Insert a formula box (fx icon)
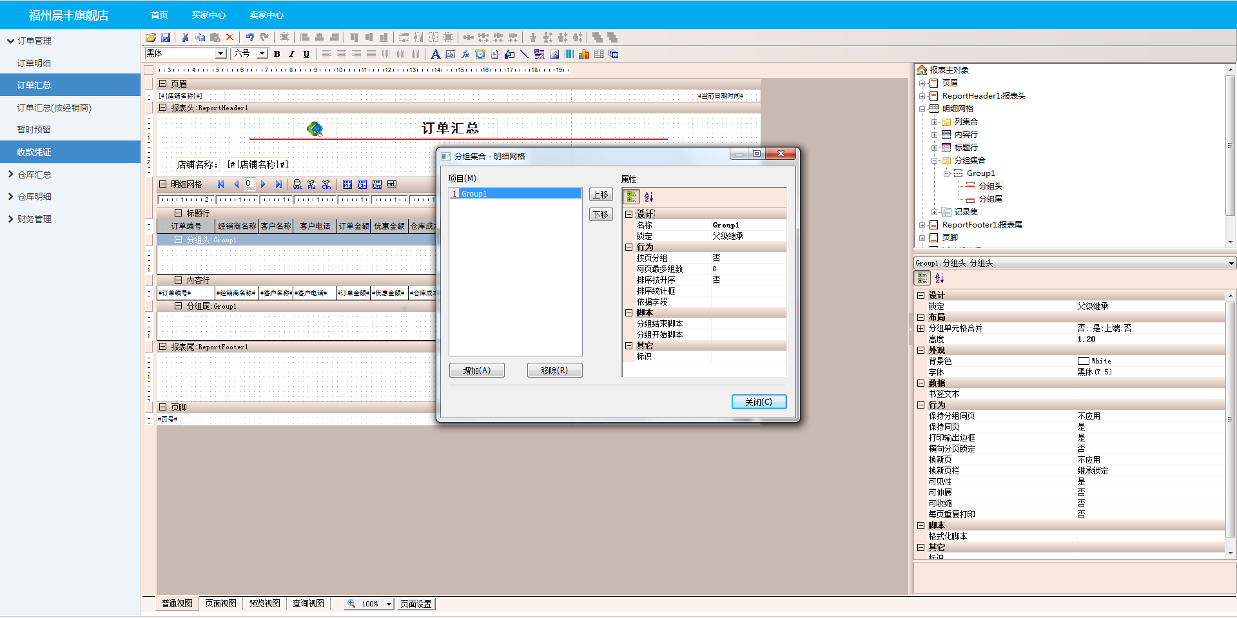This screenshot has height=618, width=1237. pos(465,54)
